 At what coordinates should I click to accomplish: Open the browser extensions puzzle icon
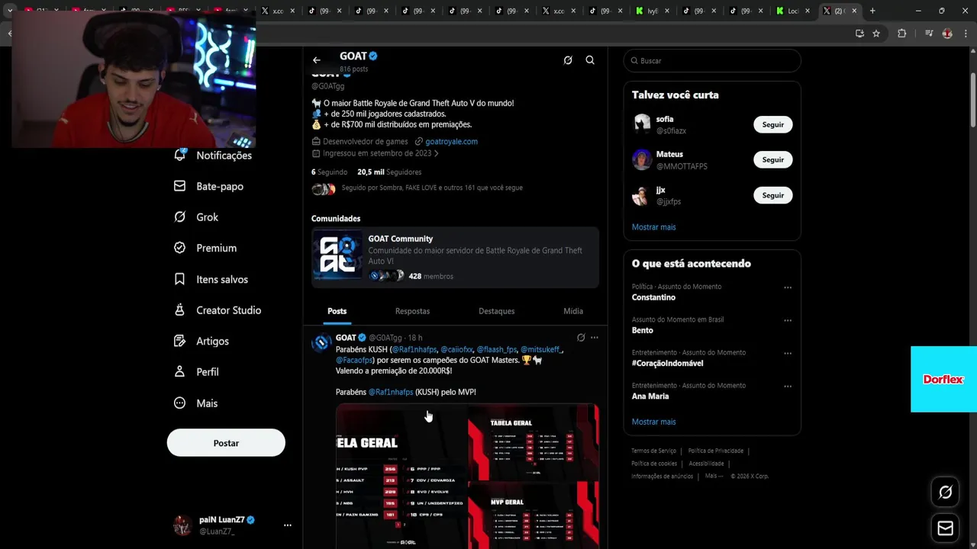[x=901, y=34]
